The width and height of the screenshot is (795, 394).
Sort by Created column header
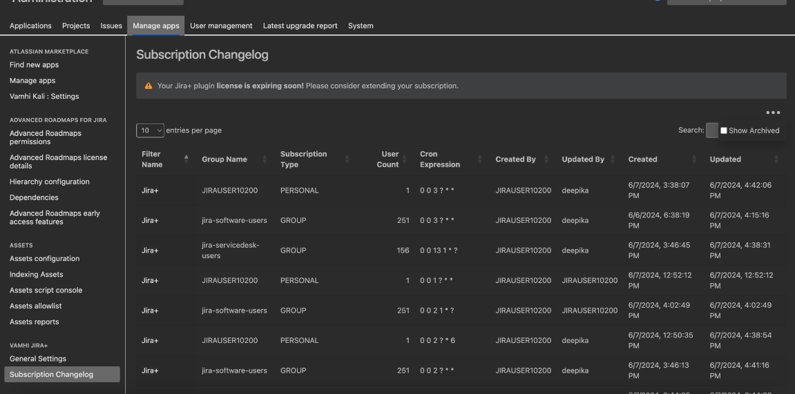pyautogui.click(x=642, y=159)
